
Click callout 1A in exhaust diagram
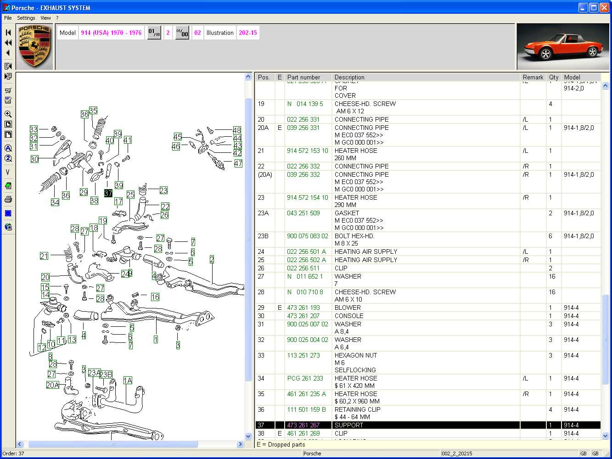[128, 381]
